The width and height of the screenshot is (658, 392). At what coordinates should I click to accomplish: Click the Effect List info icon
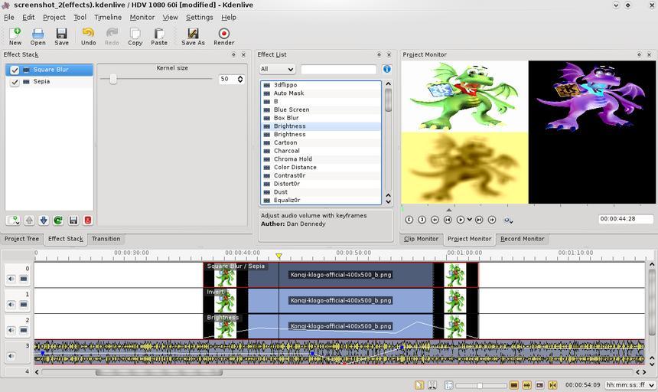pos(386,69)
